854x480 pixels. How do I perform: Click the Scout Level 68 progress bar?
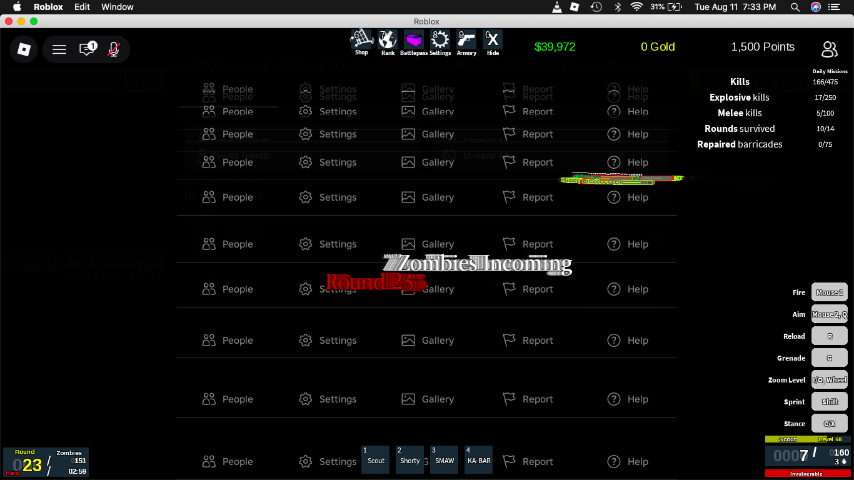[808, 439]
